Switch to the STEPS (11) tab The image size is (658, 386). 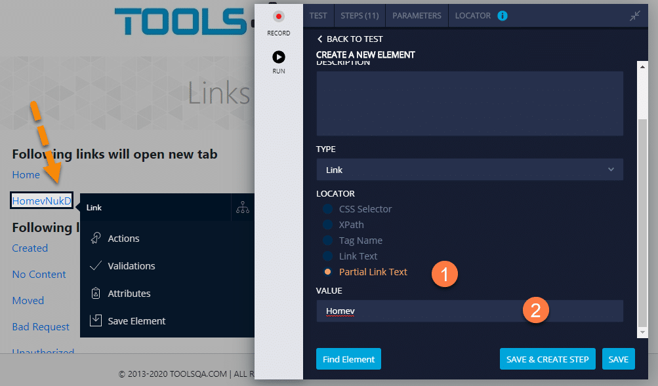[x=360, y=16]
